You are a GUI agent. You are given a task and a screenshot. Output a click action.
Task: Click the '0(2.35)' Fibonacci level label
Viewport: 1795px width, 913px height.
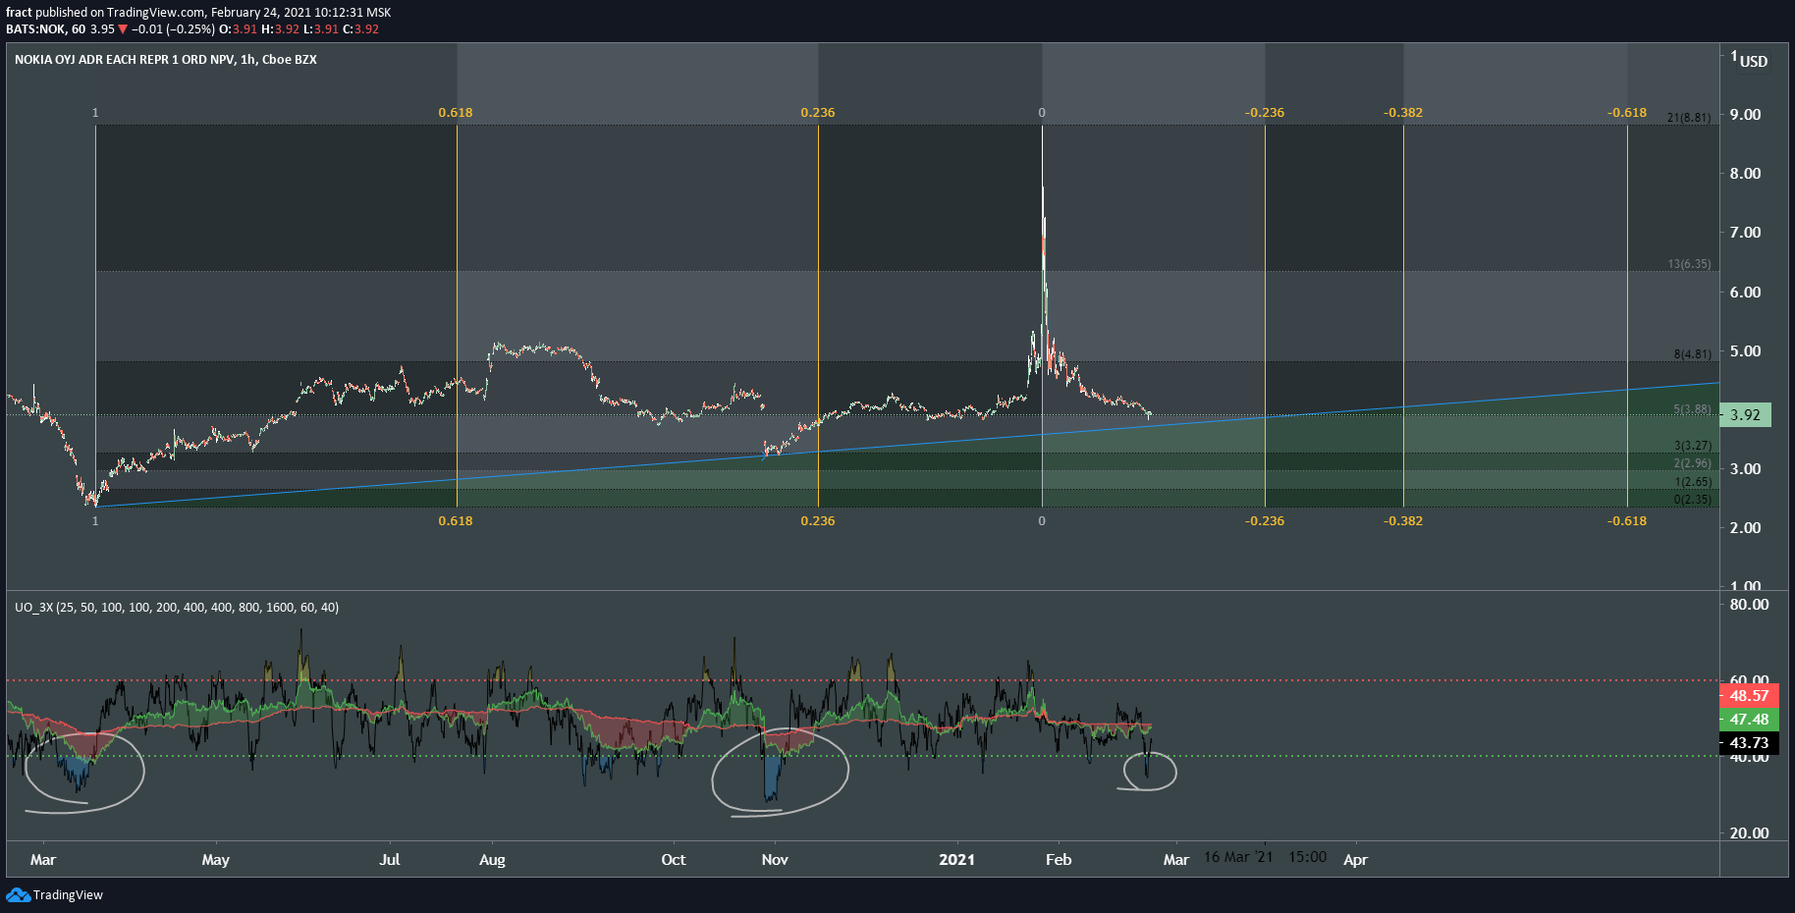coord(1693,500)
